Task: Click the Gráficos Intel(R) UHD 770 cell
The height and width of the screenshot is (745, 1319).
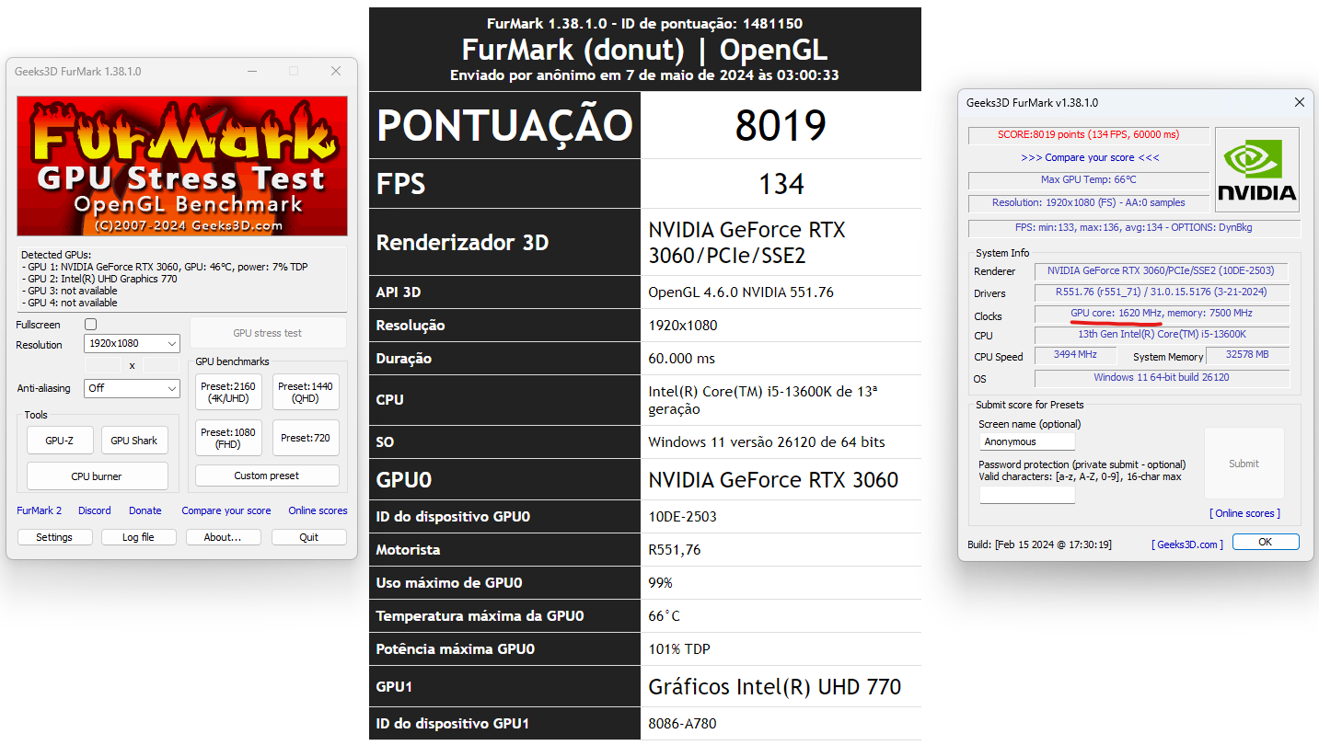Action: click(x=781, y=687)
